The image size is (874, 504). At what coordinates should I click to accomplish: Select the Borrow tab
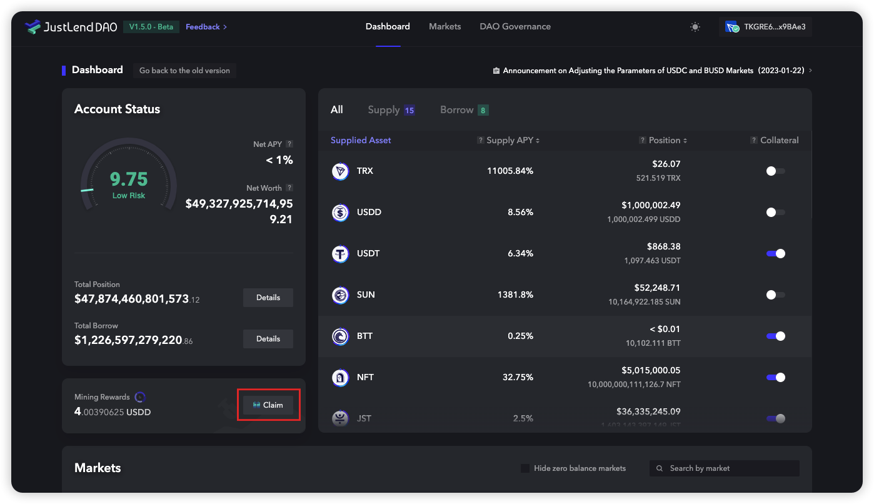click(465, 110)
